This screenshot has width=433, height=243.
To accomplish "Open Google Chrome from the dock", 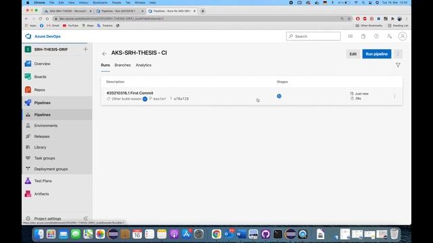I will pyautogui.click(x=216, y=234).
